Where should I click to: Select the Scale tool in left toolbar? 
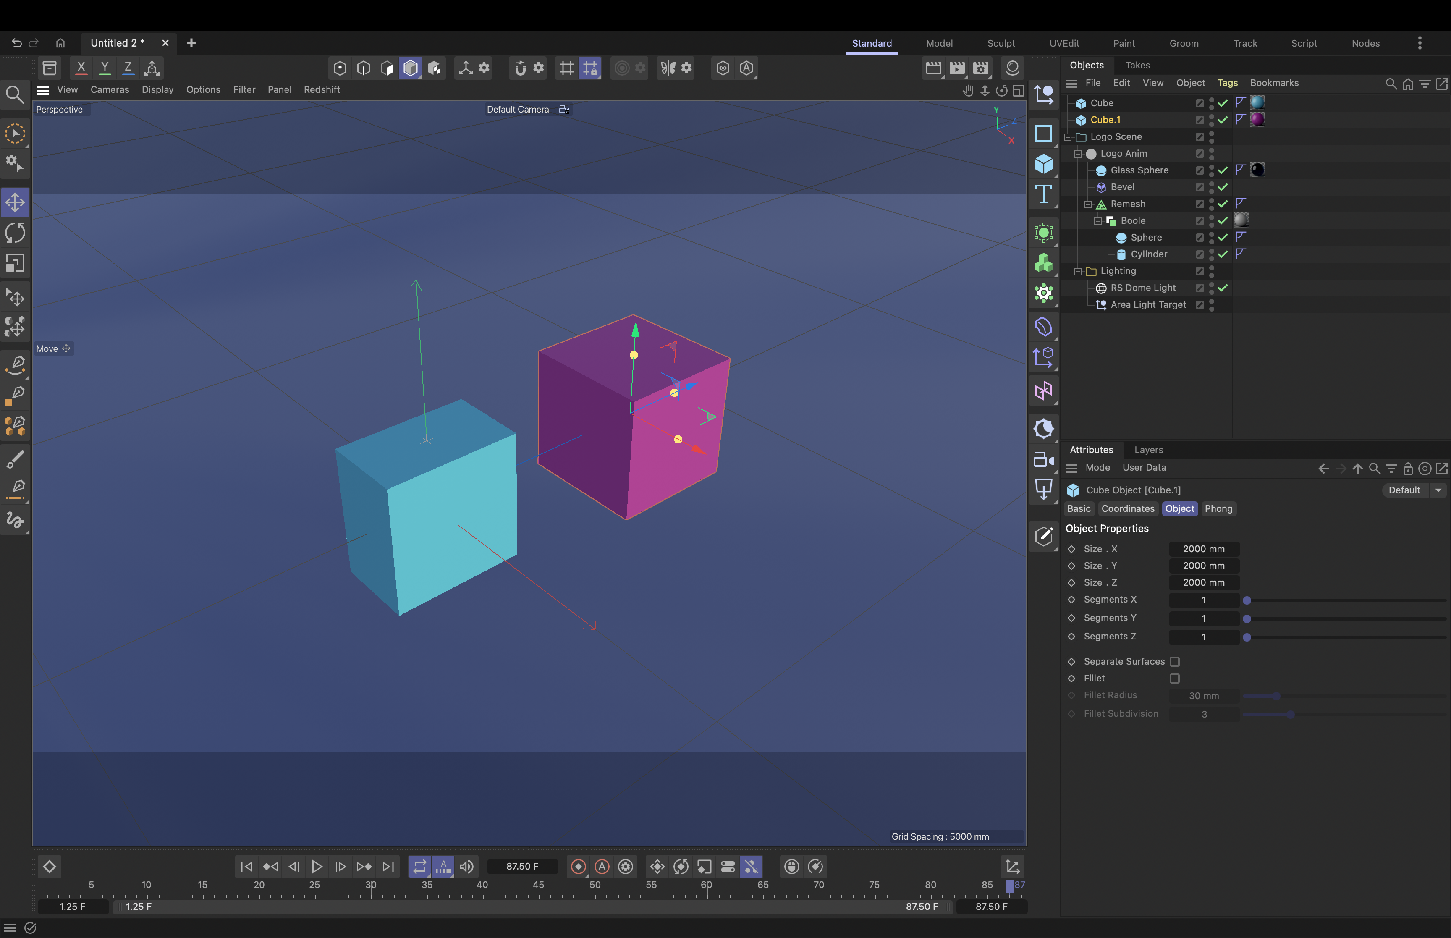15,263
